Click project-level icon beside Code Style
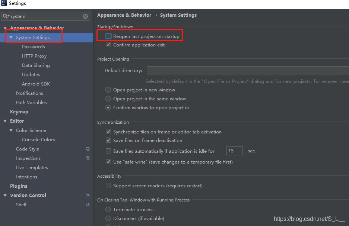The image size is (349, 226). (88, 149)
